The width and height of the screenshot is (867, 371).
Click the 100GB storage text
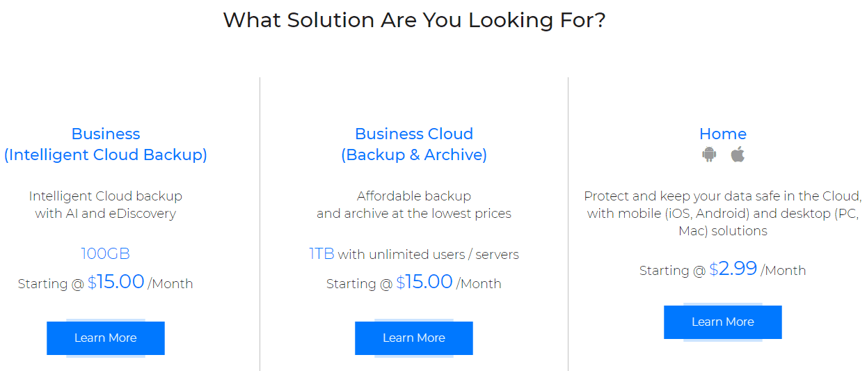tap(106, 253)
